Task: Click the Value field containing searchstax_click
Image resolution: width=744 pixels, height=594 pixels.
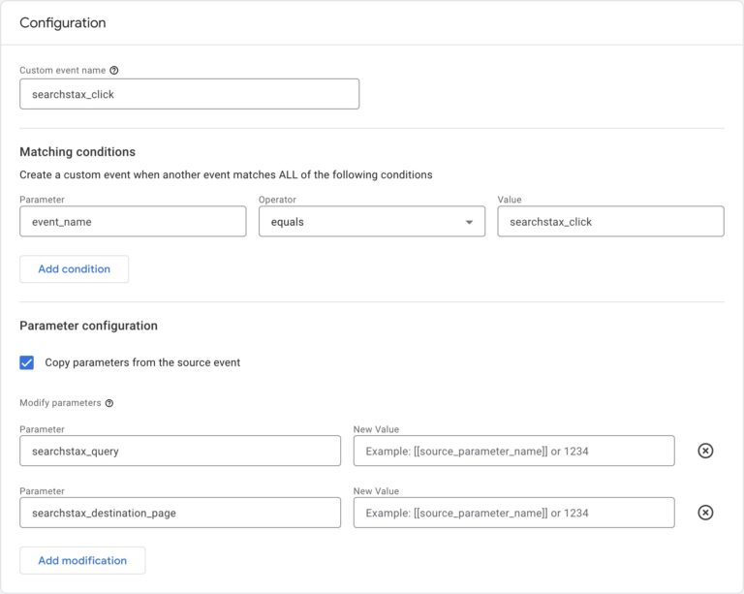Action: [610, 221]
